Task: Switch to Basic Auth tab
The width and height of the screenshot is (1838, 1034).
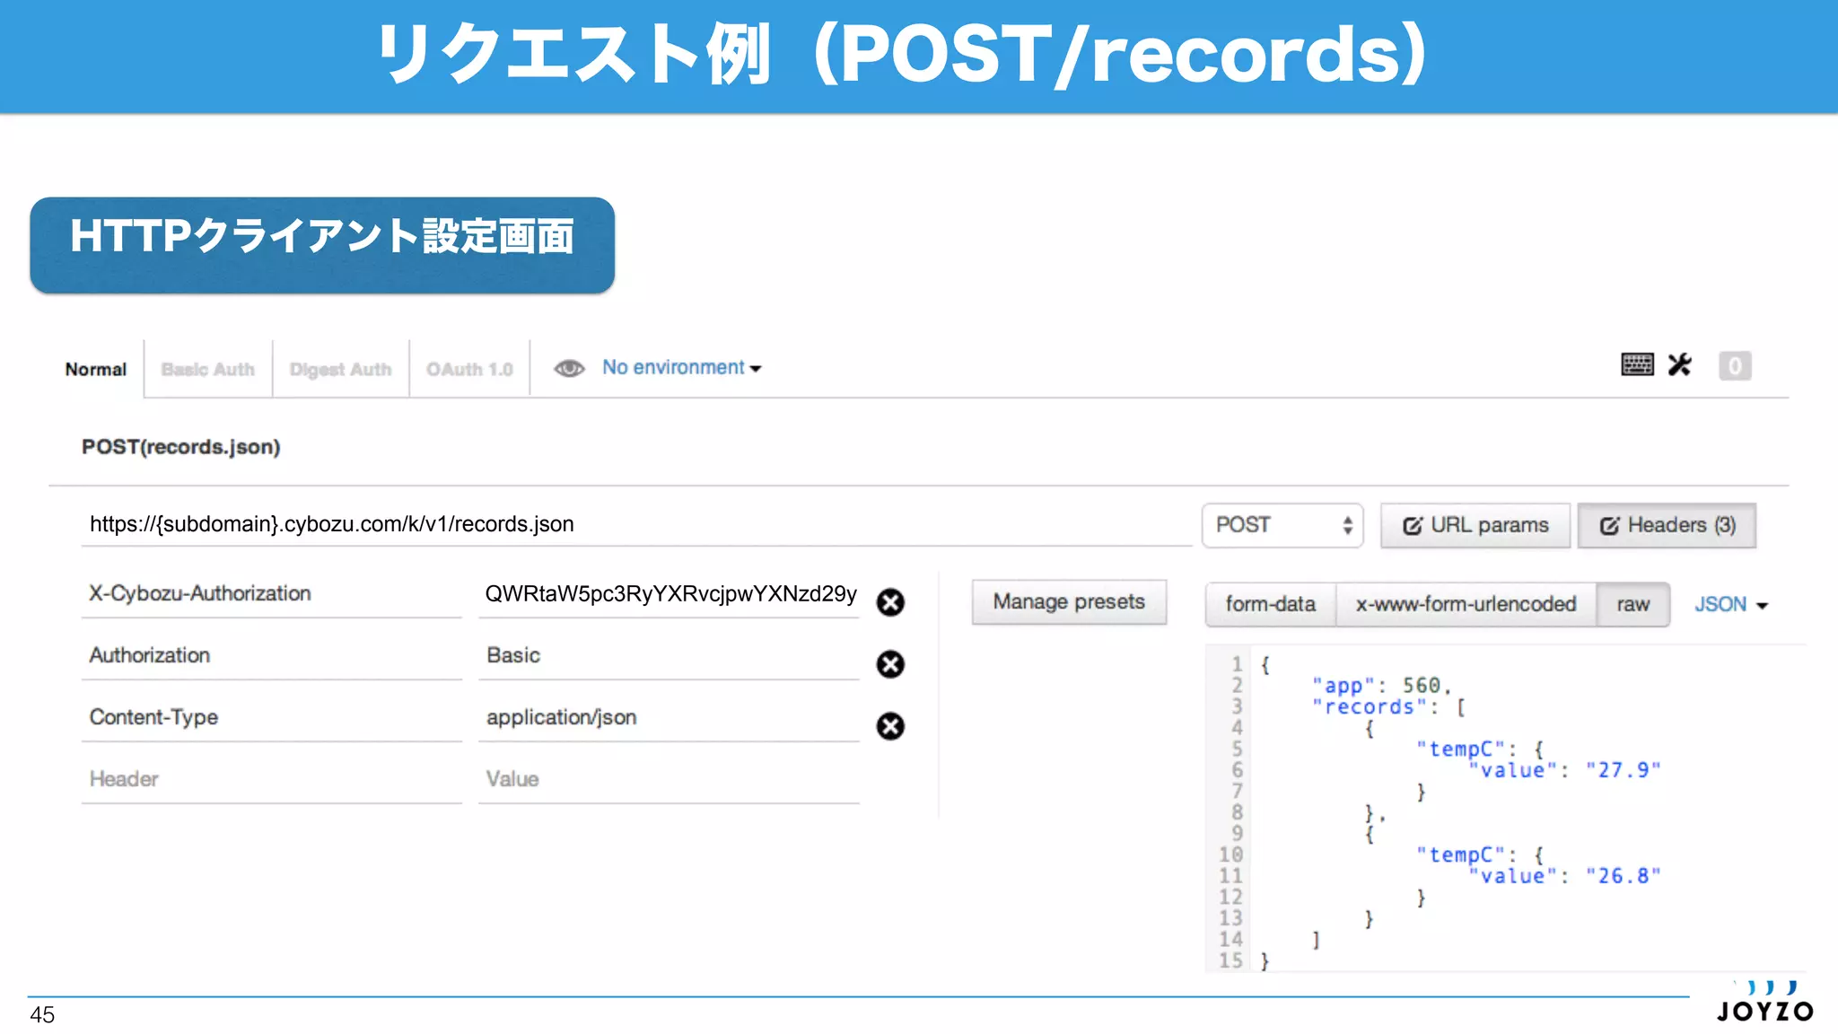Action: (x=208, y=369)
